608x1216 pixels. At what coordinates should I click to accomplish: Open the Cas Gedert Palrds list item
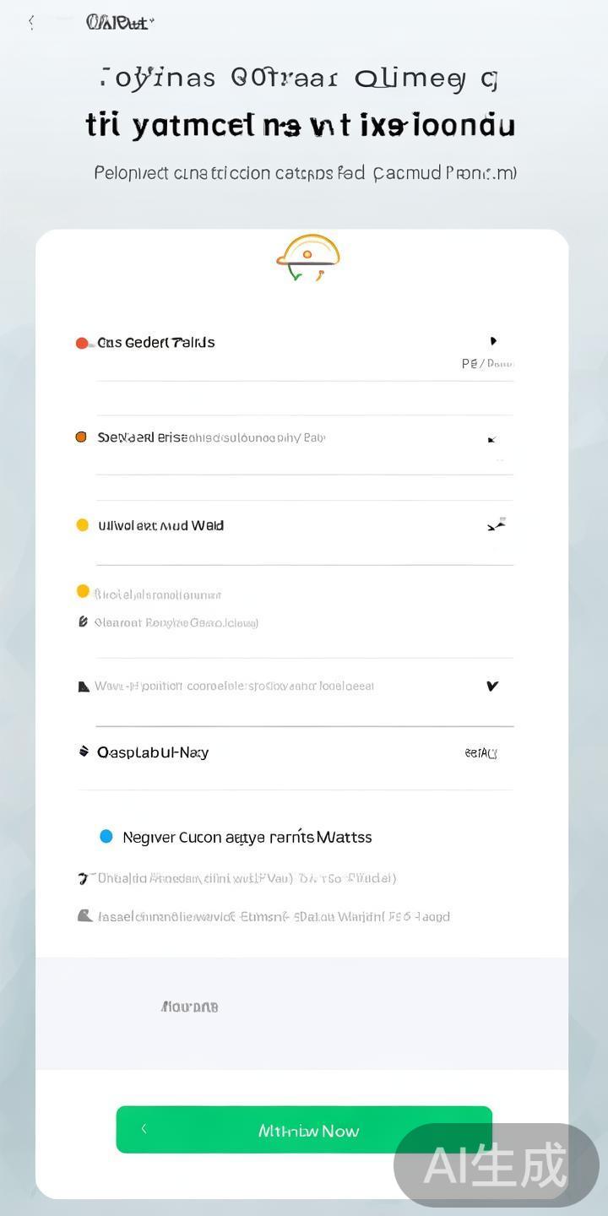(156, 343)
